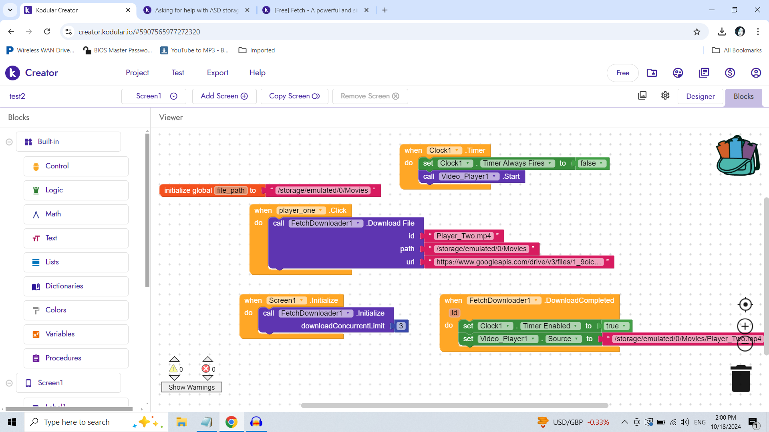Screen dimensions: 769x432
Task: Click the Add Screen button
Action: 224,96
